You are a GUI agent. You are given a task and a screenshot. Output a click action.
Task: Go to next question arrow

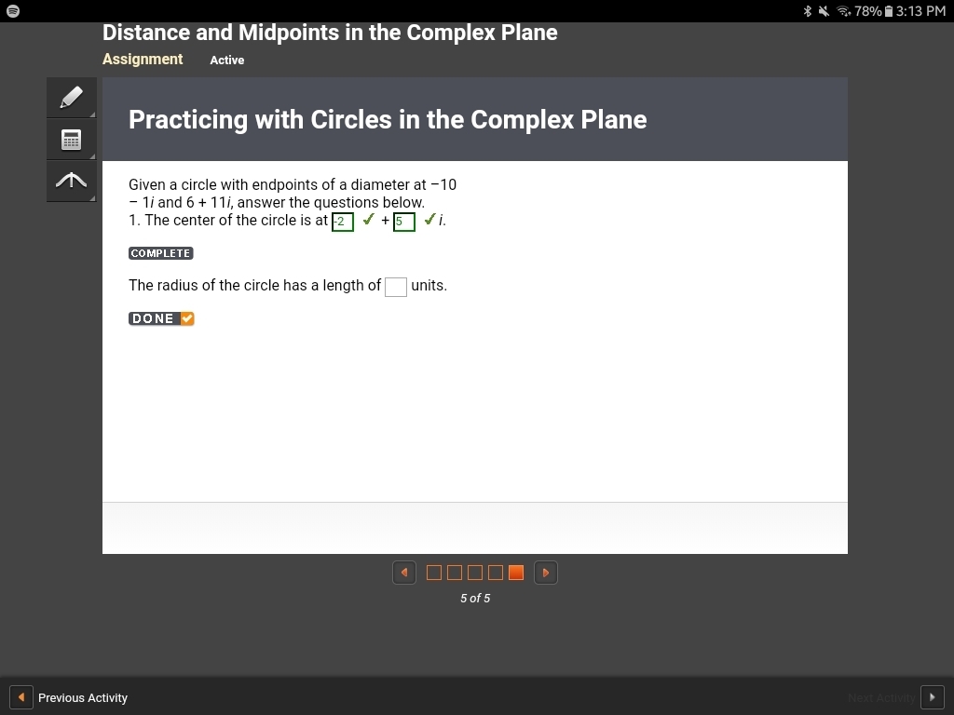point(546,573)
